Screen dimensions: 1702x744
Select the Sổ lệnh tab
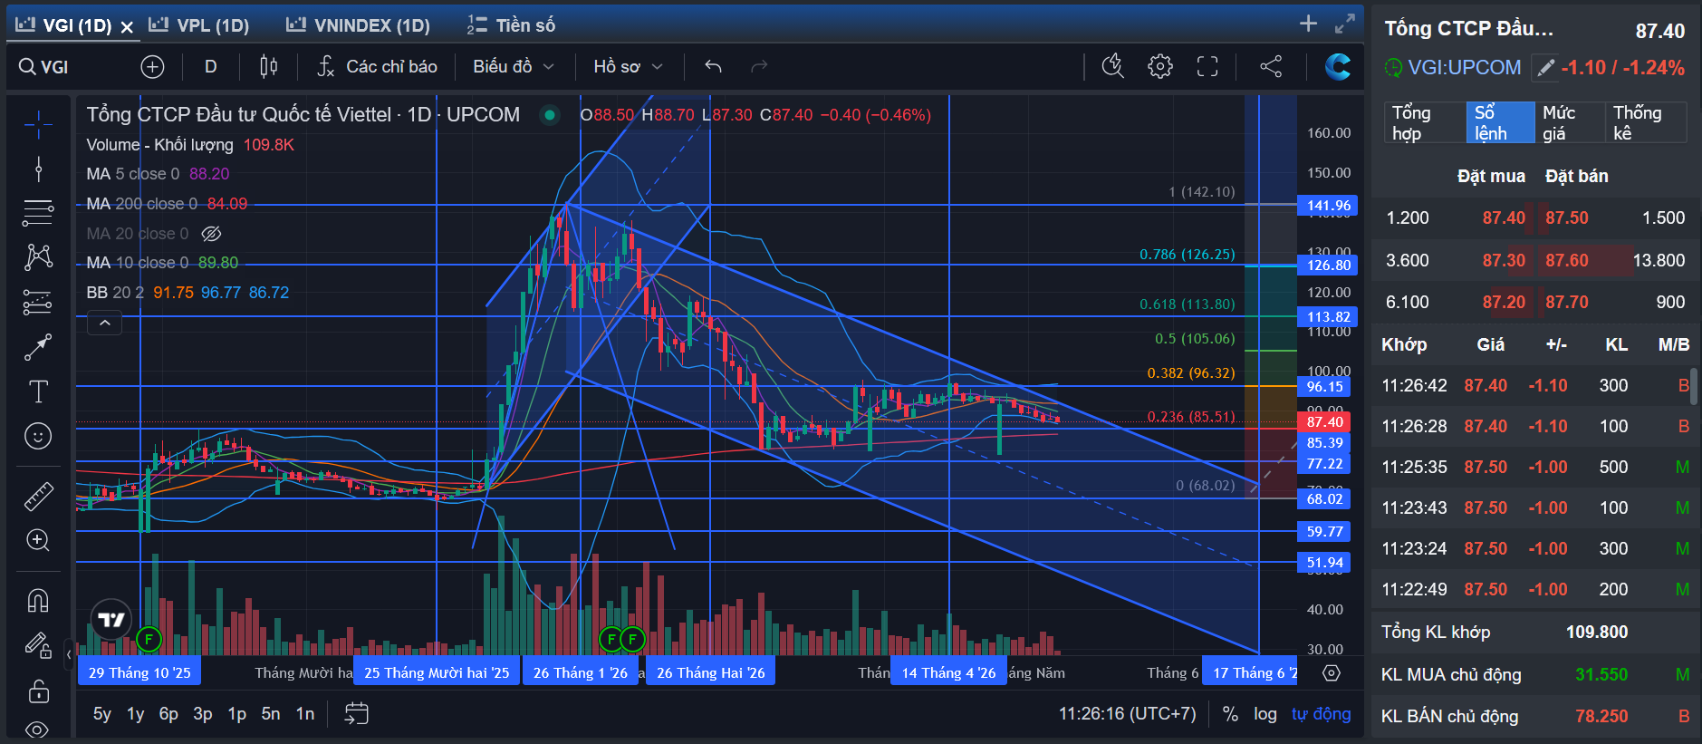click(x=1500, y=122)
